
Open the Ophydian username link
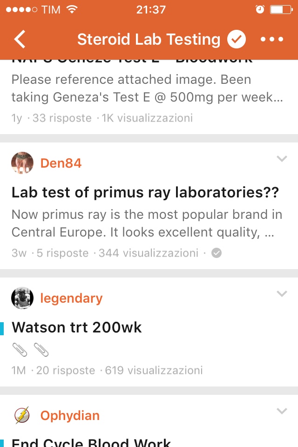pos(70,415)
